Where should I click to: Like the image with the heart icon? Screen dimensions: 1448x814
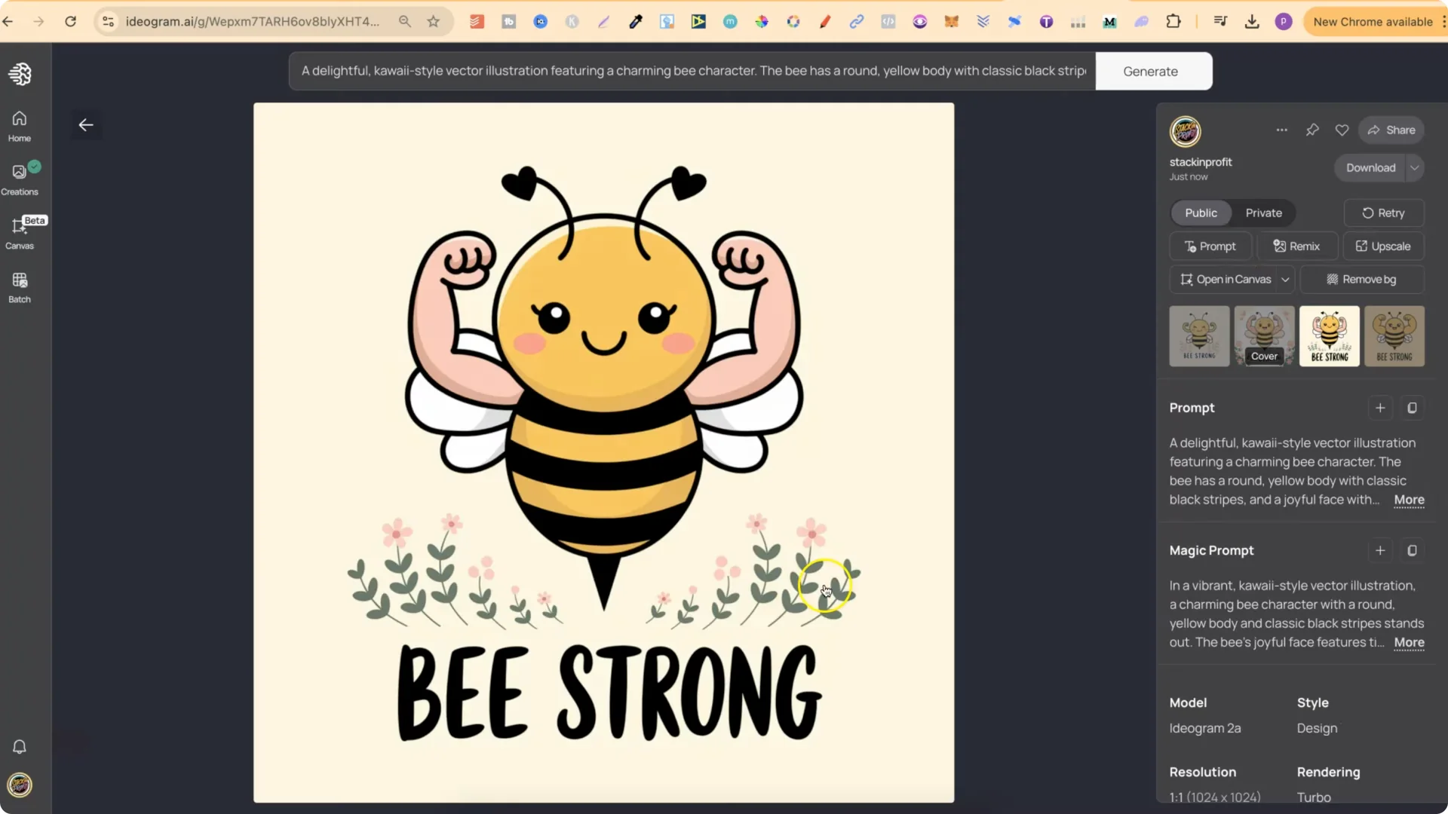click(1342, 130)
